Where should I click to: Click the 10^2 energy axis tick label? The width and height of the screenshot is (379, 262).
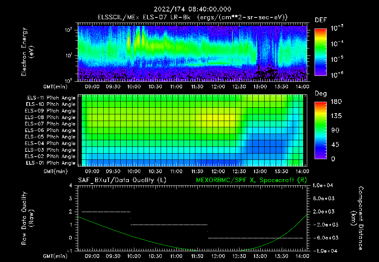tap(68, 30)
